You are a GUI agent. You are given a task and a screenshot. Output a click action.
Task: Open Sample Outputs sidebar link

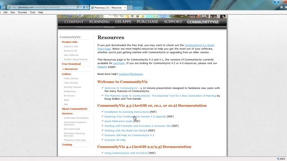72,87
